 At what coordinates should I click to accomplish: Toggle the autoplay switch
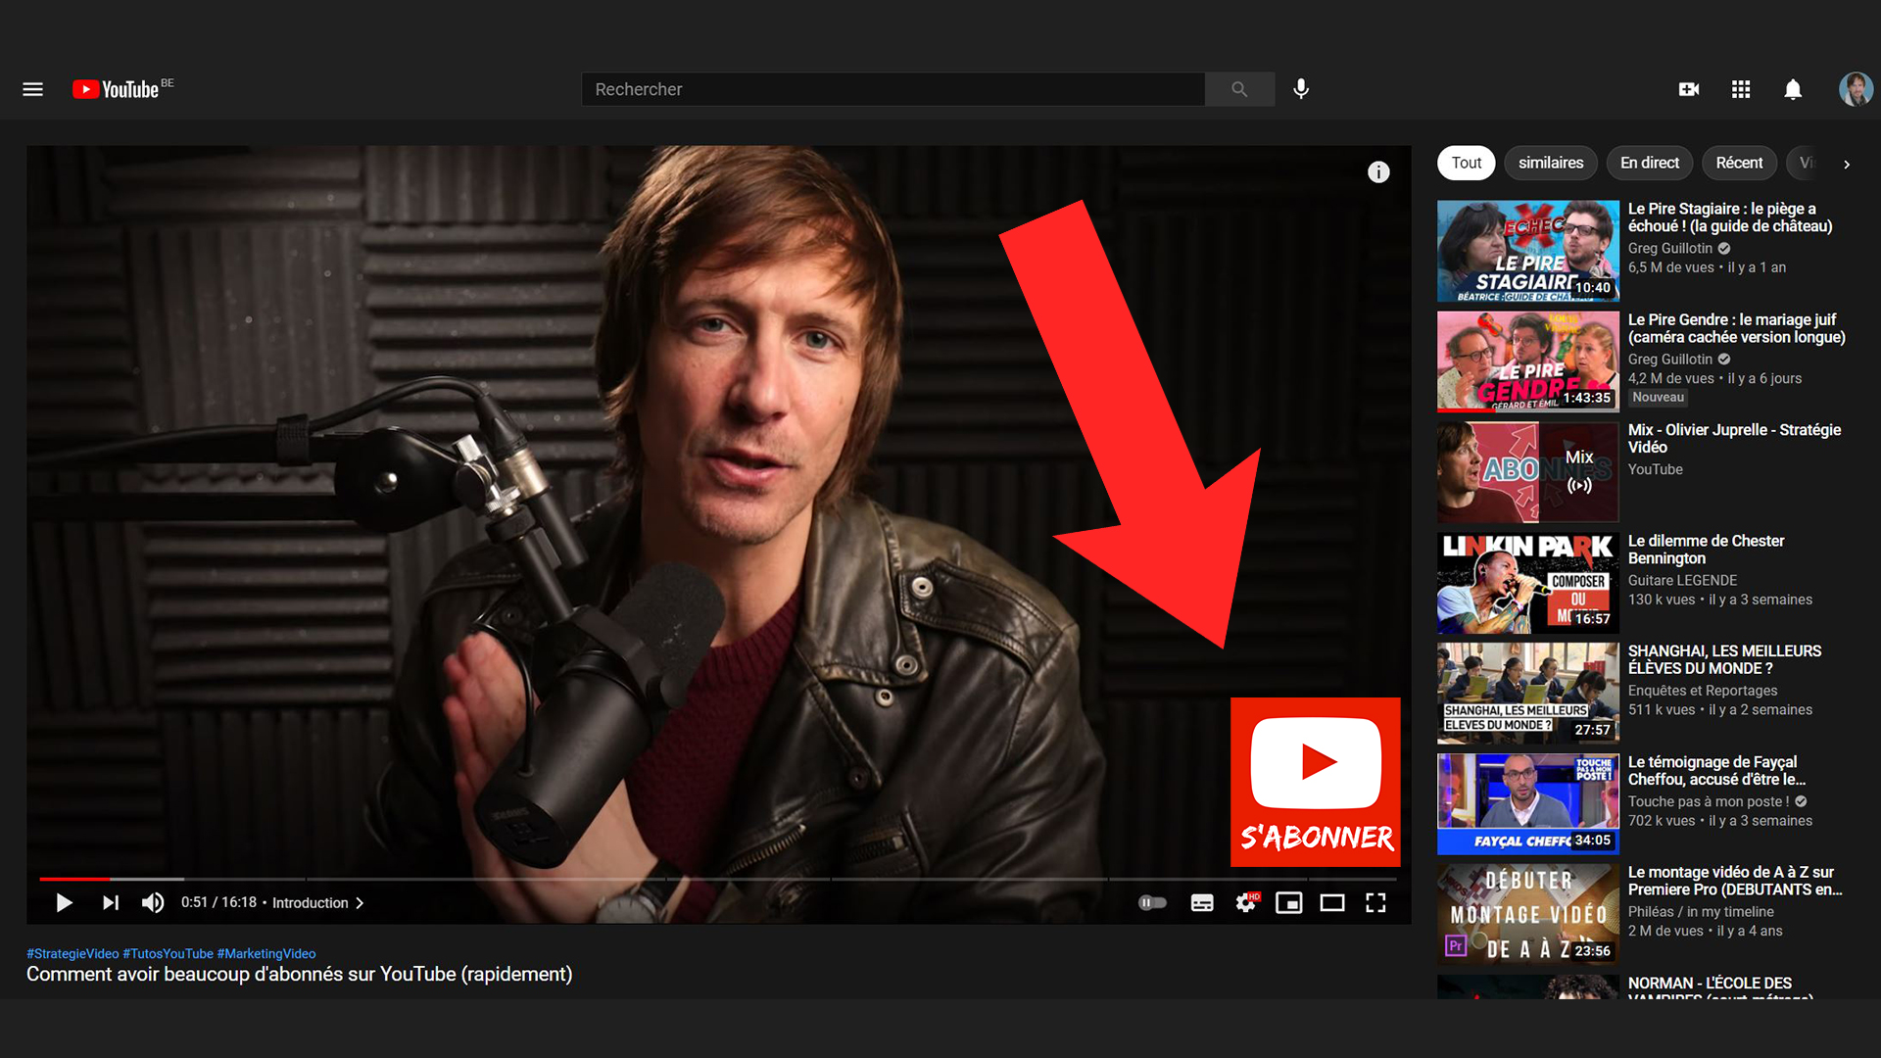tap(1152, 902)
